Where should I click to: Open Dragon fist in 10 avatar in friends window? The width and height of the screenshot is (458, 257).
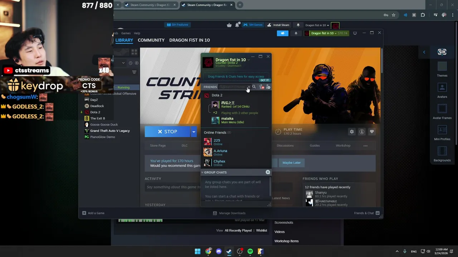(208, 62)
